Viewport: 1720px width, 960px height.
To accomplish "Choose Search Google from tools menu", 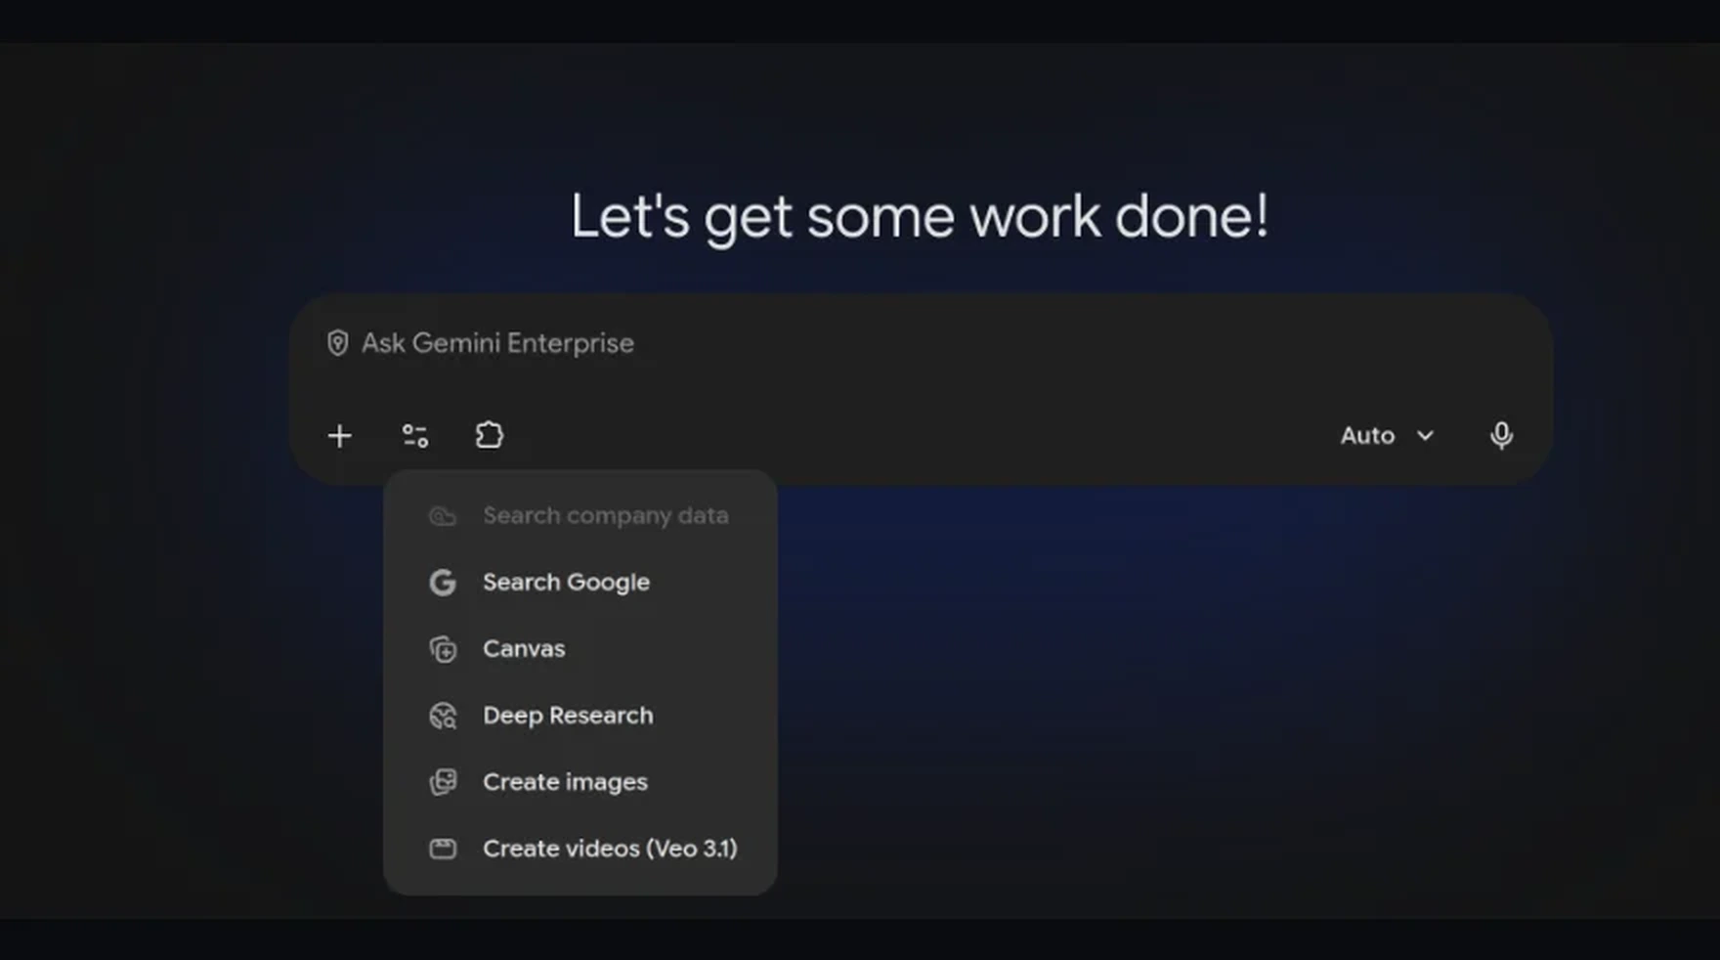I will (x=580, y=583).
